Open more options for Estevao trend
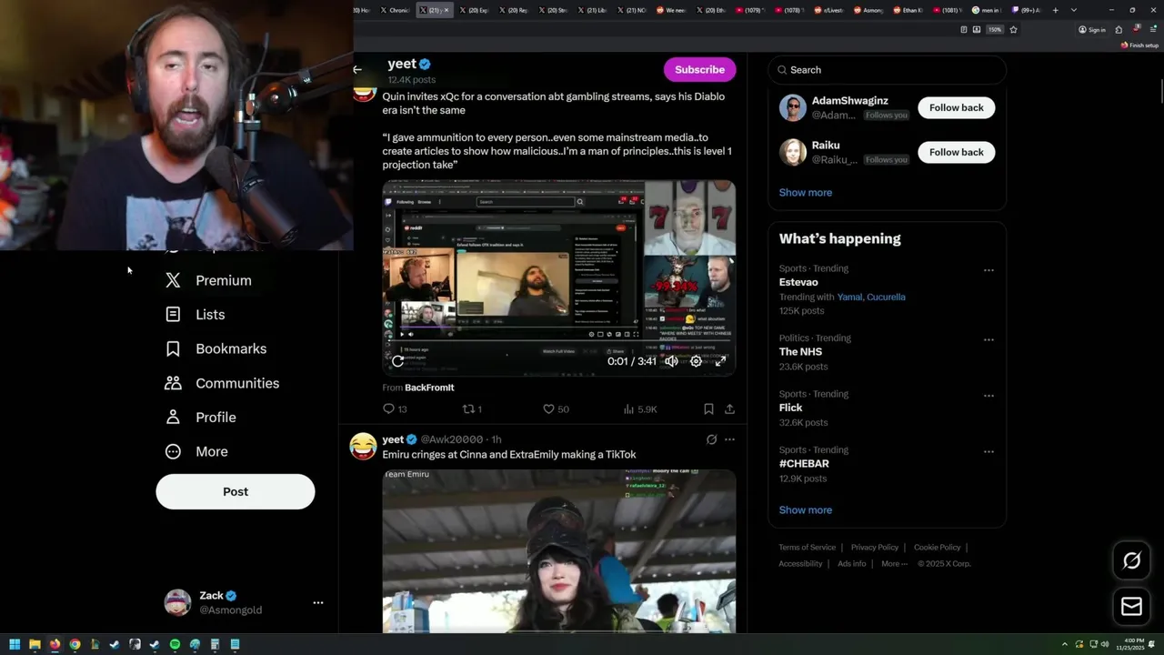Viewport: 1164px width, 655px height. [x=988, y=270]
